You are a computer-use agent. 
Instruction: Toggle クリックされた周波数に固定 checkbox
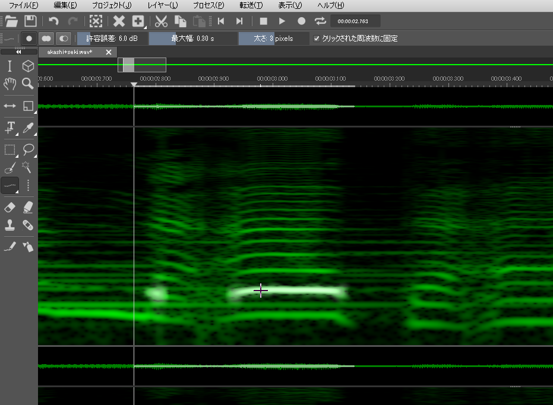click(317, 39)
